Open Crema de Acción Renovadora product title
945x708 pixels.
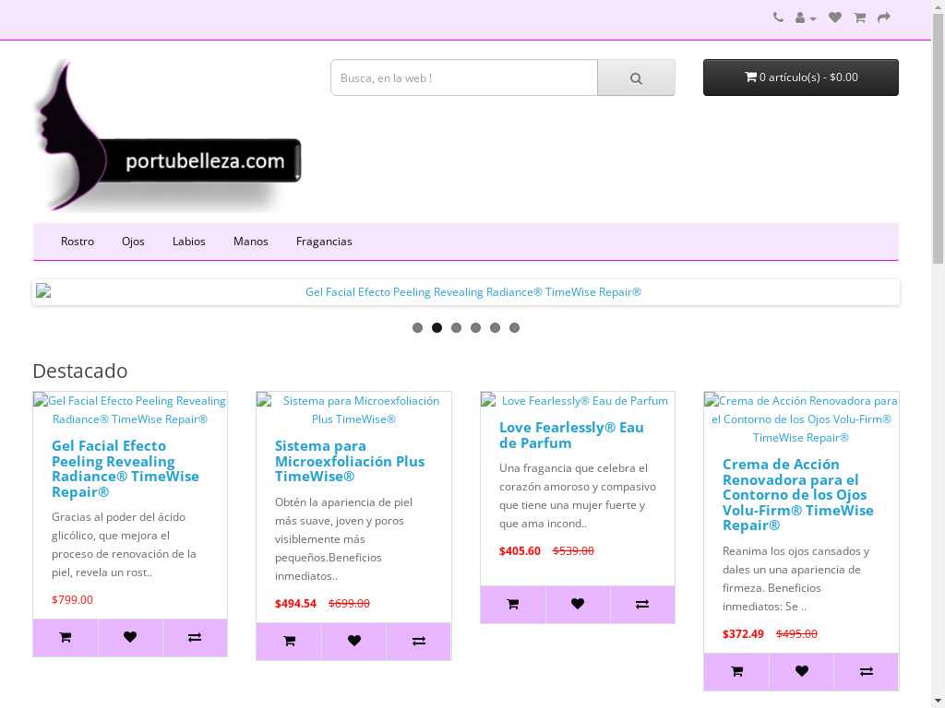coord(798,495)
